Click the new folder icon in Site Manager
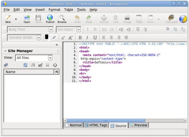Image resolution: width=189 pixels, height=137 pixels. coord(33,65)
